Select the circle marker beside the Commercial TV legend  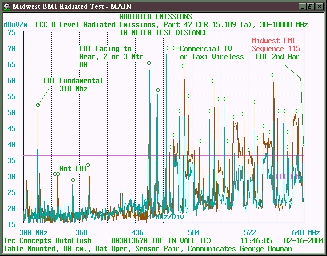coord(174,48)
